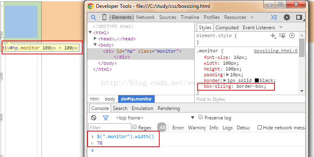Open boxsizing.html:6 source link
314x157 pixels.
(276, 51)
